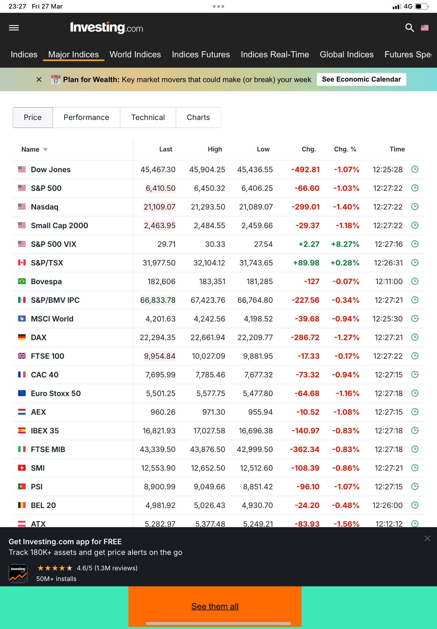Click the clock icon beside S&P 500 VIX

pyautogui.click(x=415, y=244)
